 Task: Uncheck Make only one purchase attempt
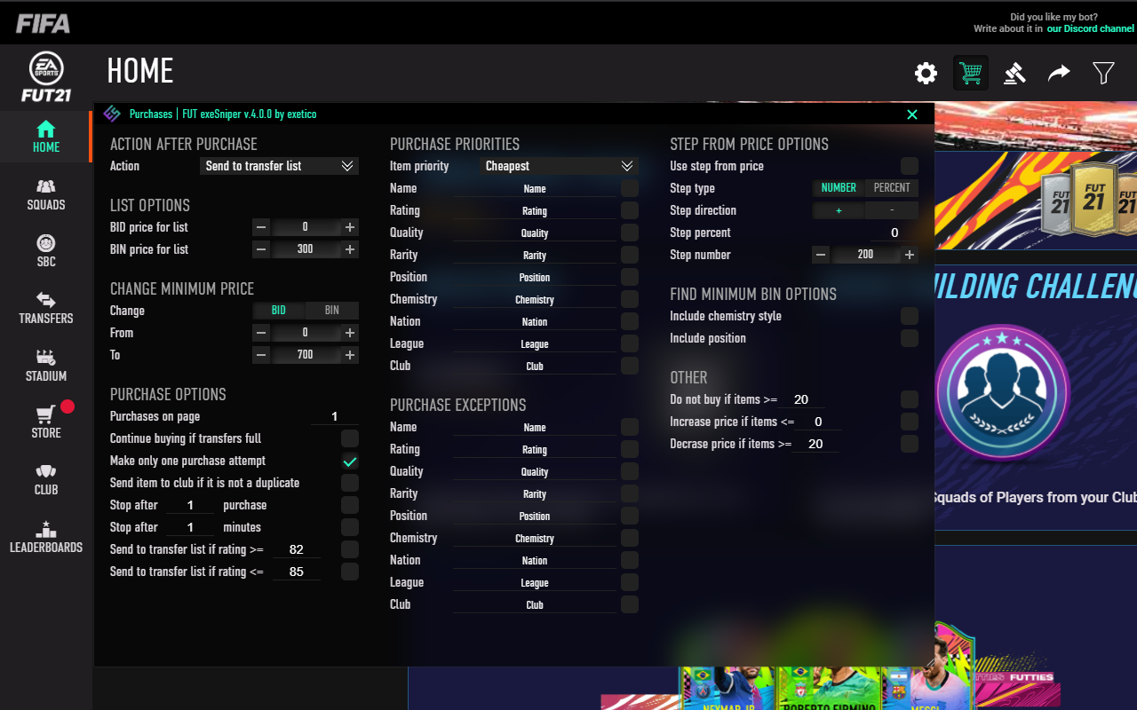coord(349,460)
